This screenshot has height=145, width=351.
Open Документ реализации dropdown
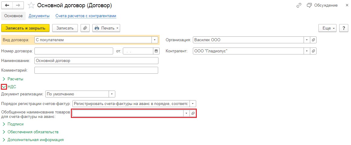tap(112, 94)
